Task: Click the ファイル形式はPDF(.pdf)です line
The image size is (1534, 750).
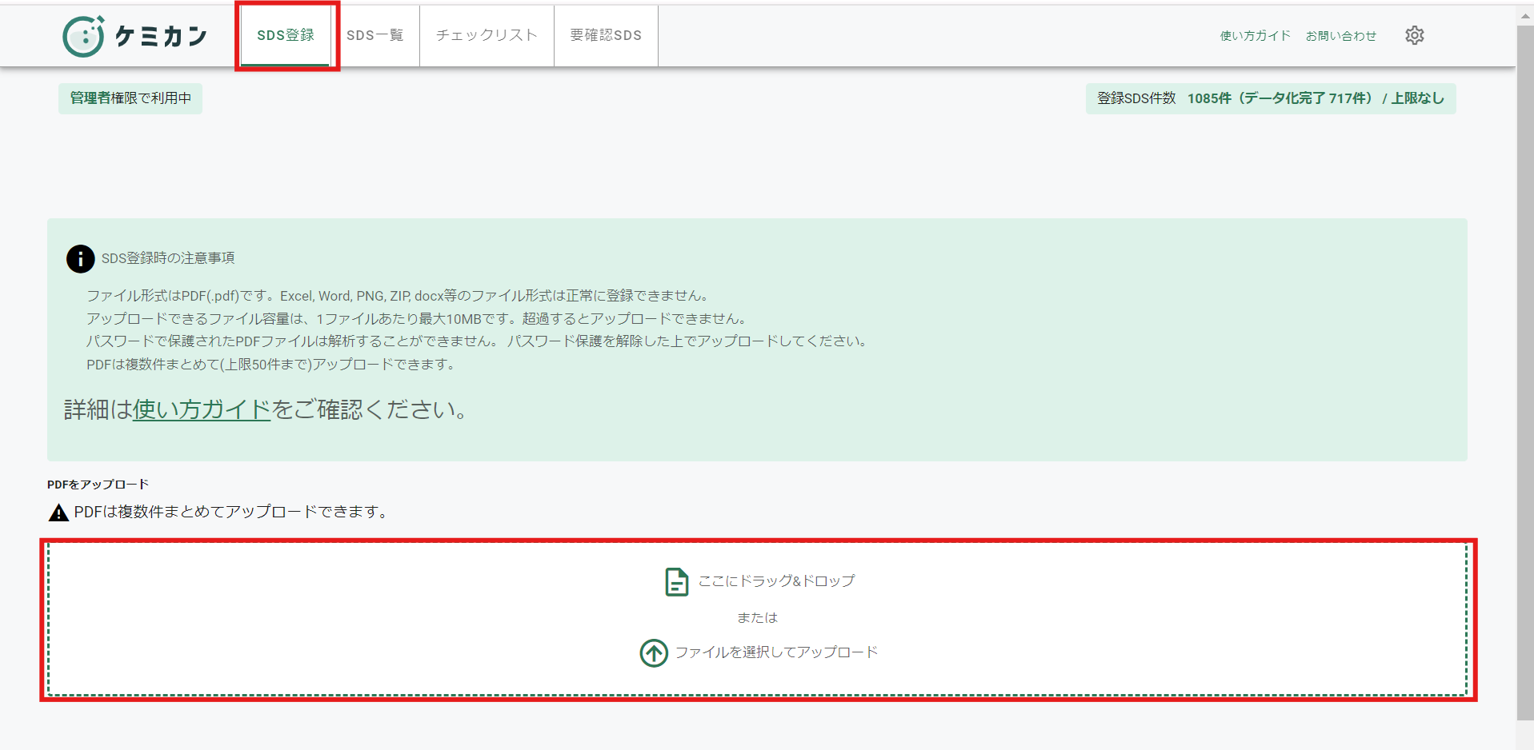Action: 399,296
